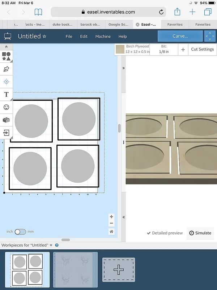Toggle units between inch and mm
The height and width of the screenshot is (290, 217).
click(x=20, y=232)
